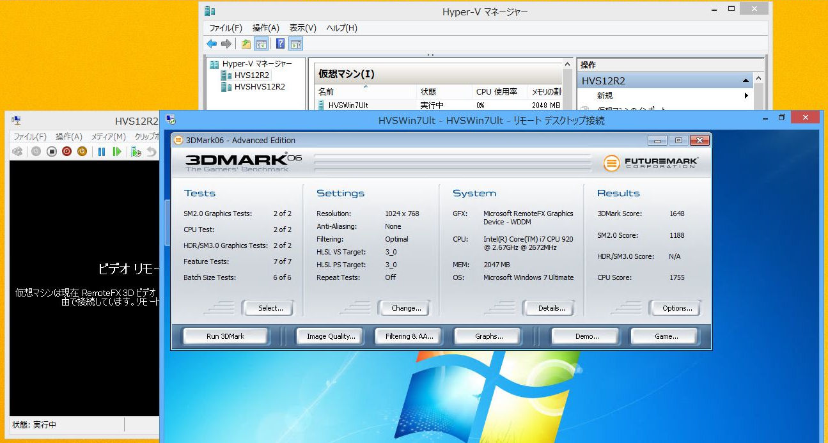Viewport: 828px width, 443px height.
Task: Click the up-one-level folder icon in Hyper-V Manager
Action: pos(246,43)
